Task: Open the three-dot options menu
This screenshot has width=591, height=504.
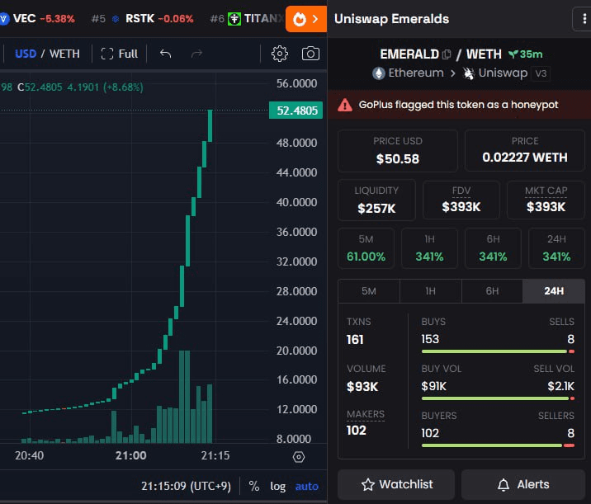Action: pos(584,18)
